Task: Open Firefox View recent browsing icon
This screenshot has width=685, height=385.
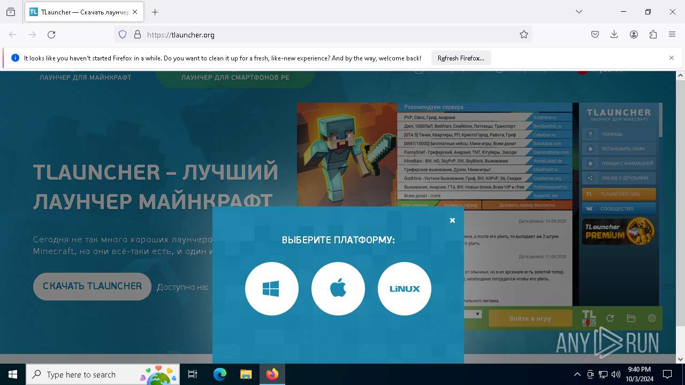Action: (x=11, y=12)
